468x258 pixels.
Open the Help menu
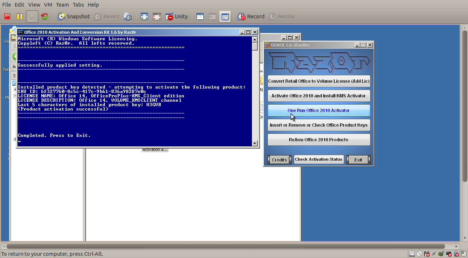[x=93, y=5]
